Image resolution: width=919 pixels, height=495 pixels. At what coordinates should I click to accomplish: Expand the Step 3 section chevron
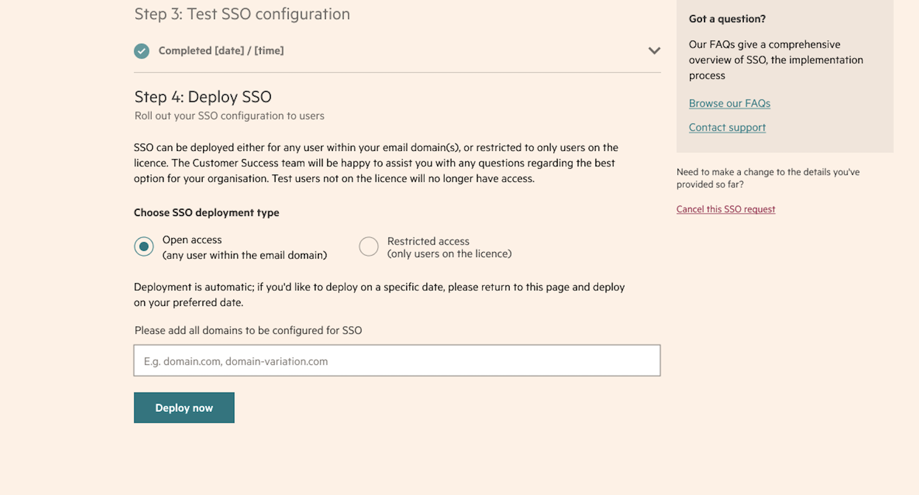pyautogui.click(x=654, y=51)
